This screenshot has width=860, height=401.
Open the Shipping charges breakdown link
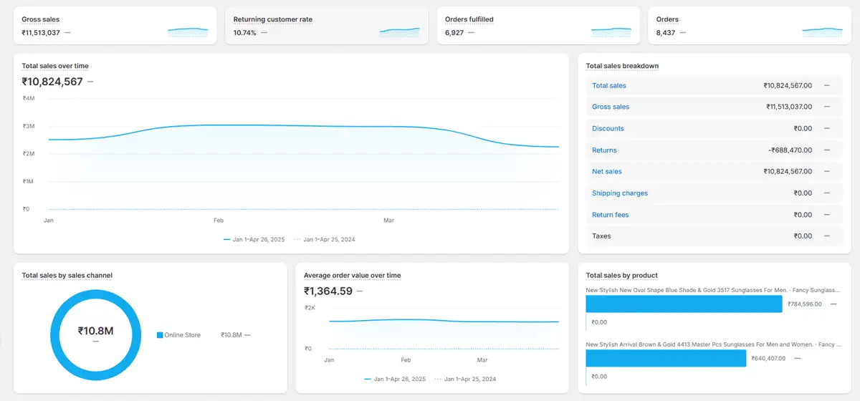tap(620, 193)
